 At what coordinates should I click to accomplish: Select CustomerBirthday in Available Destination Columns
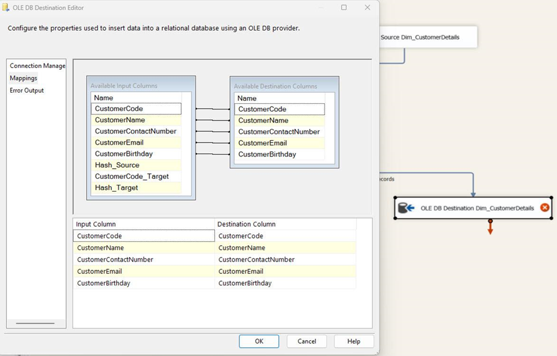278,154
